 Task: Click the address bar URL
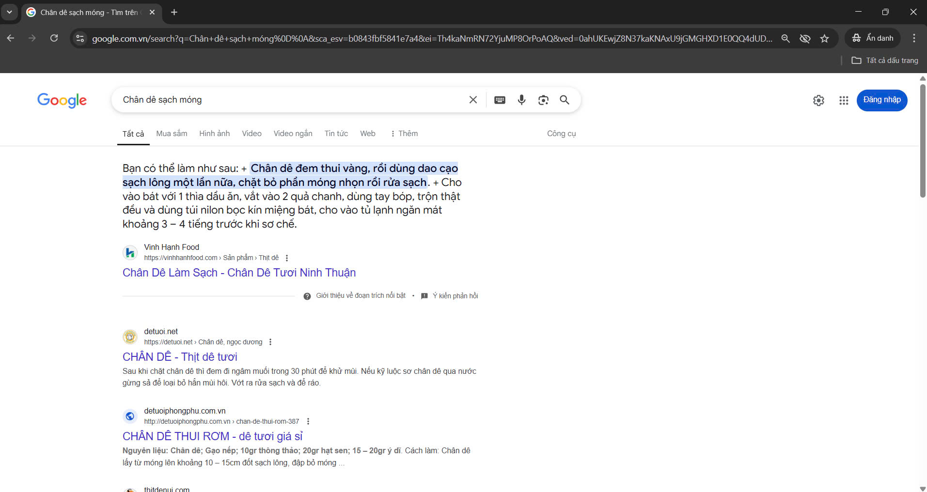(432, 38)
